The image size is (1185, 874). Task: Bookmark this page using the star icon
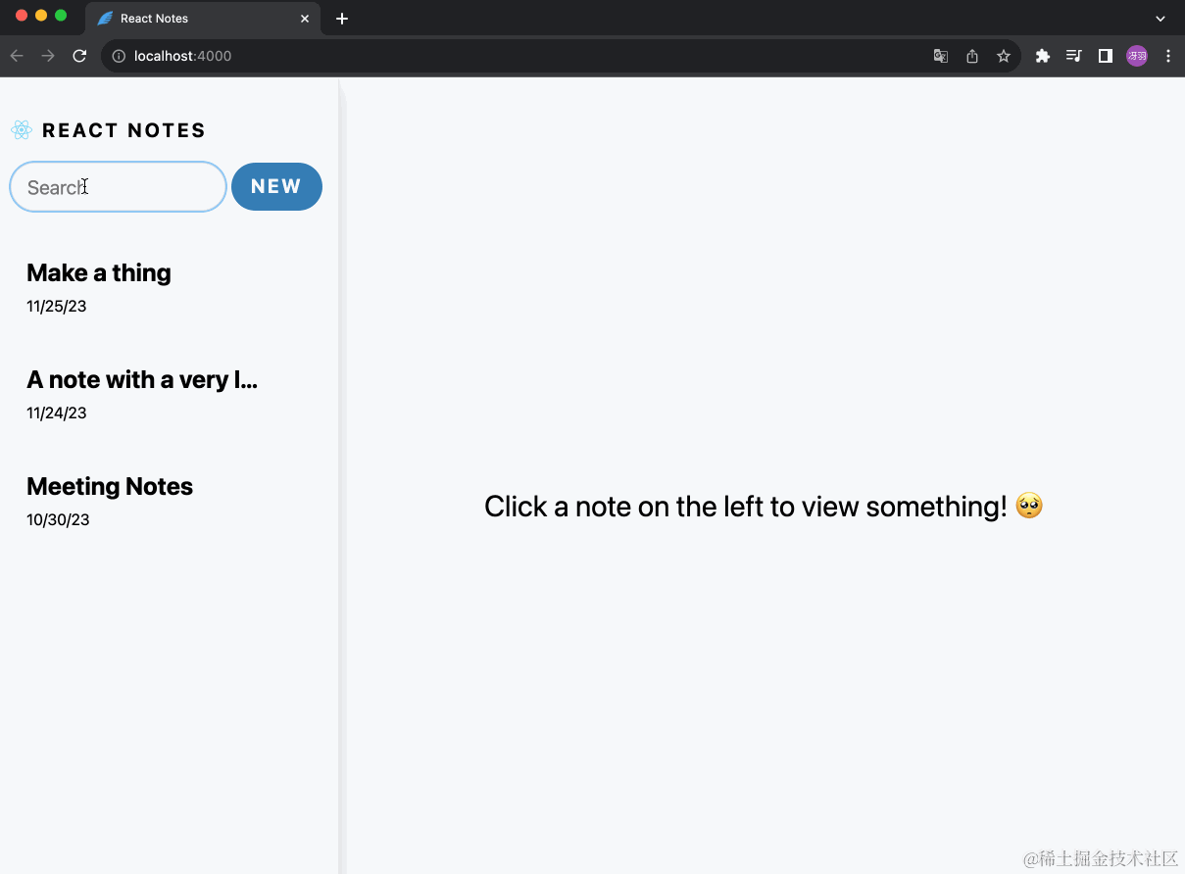coord(1003,56)
